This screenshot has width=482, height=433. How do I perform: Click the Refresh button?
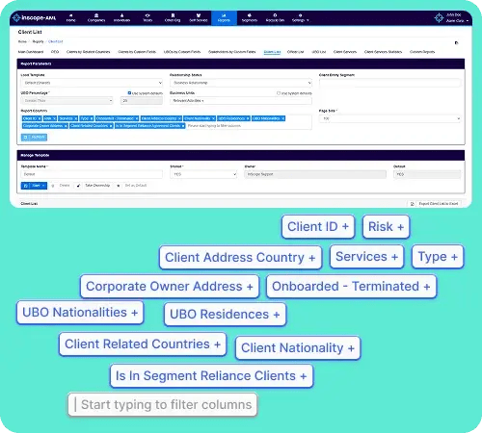pos(34,138)
